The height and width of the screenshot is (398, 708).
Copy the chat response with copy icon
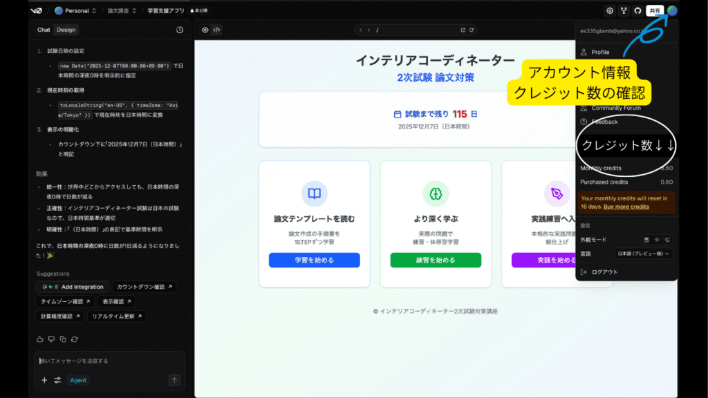(63, 339)
